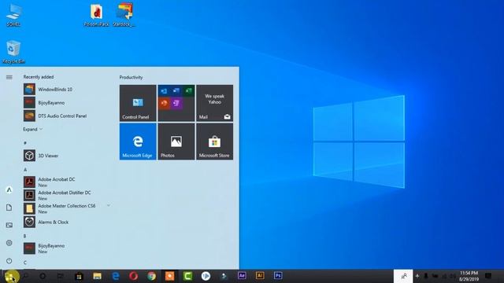This screenshot has height=283, width=504.
Task: Open Illustrator from taskbar
Action: point(260,276)
